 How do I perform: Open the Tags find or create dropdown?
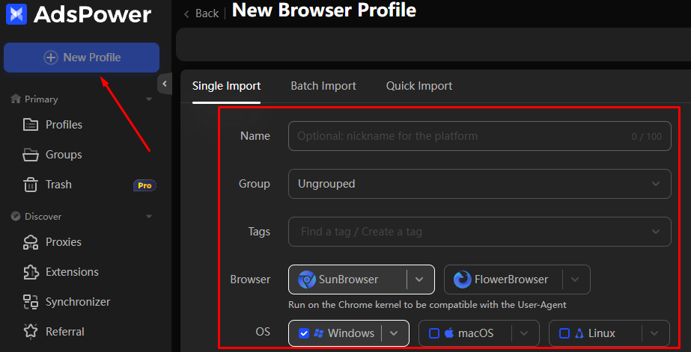coord(479,232)
